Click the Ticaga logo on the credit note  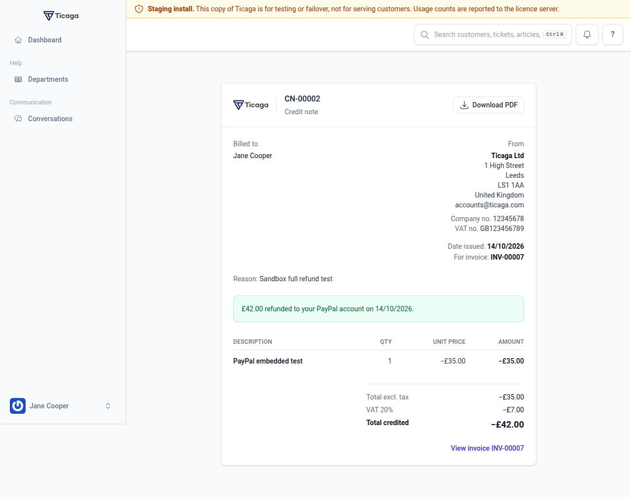[x=251, y=105]
